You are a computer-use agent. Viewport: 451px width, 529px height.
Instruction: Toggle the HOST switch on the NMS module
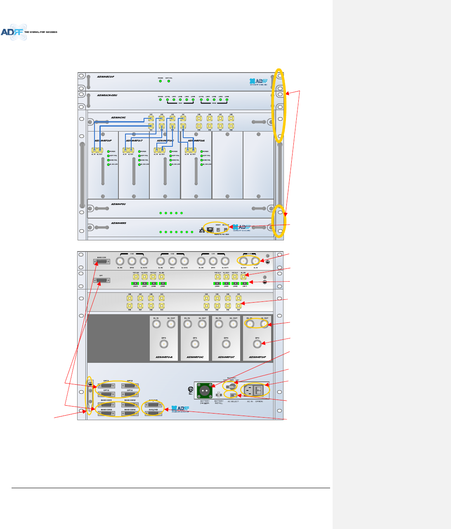(x=218, y=230)
